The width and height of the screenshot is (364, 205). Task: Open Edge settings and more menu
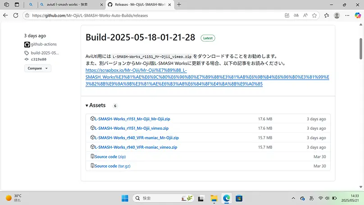pyautogui.click(x=347, y=15)
